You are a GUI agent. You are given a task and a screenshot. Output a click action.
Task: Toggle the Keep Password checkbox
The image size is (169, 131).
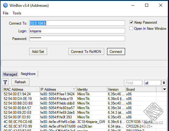131,22
